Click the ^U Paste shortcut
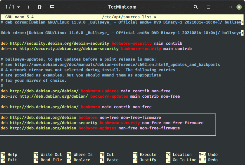This screenshot has width=245, height=165. [x=109, y=160]
